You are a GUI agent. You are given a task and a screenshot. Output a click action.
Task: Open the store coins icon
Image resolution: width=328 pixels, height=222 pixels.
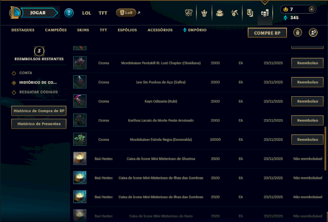pos(265,13)
